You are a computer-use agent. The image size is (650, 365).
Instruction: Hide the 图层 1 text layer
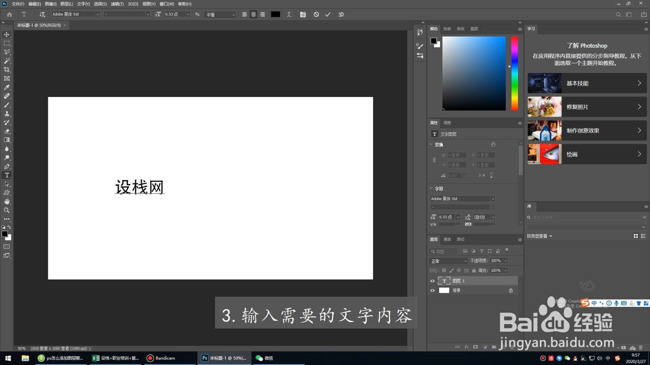coord(432,281)
